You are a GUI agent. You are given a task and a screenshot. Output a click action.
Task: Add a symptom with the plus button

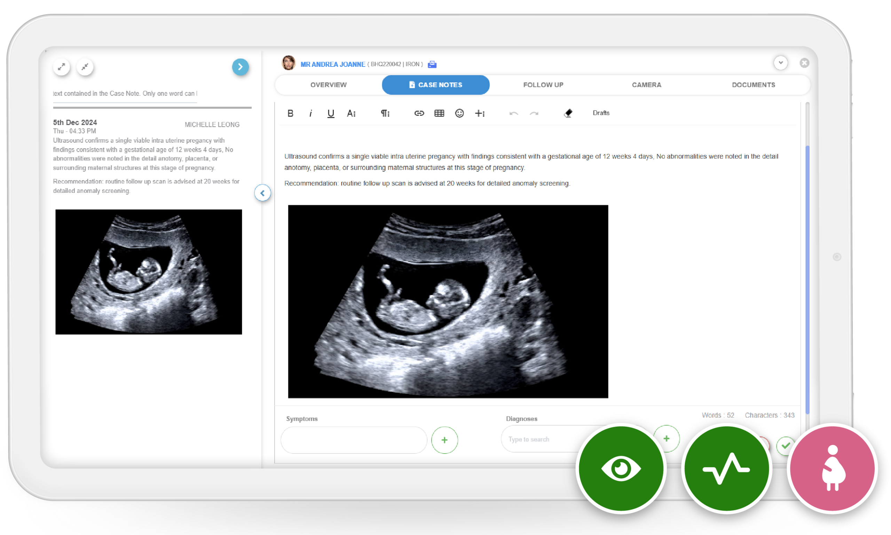point(444,440)
